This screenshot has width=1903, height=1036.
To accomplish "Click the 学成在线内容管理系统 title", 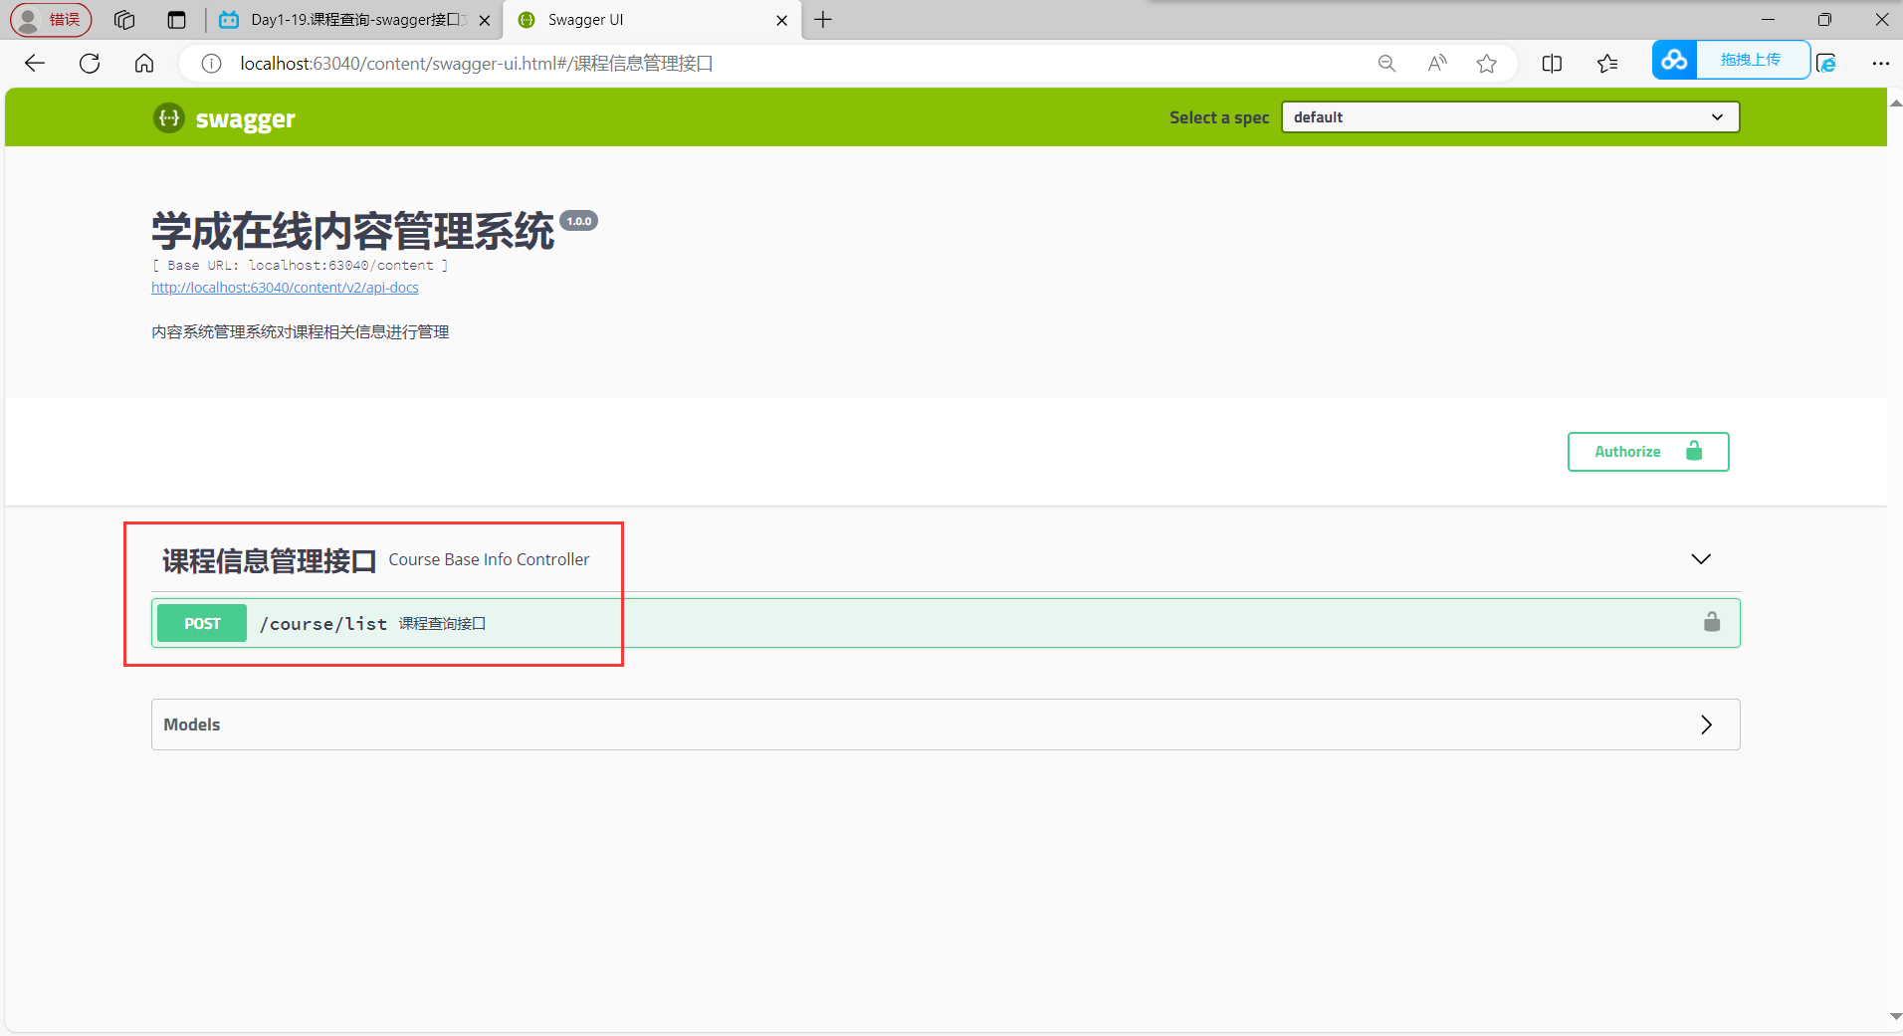I will (x=352, y=231).
